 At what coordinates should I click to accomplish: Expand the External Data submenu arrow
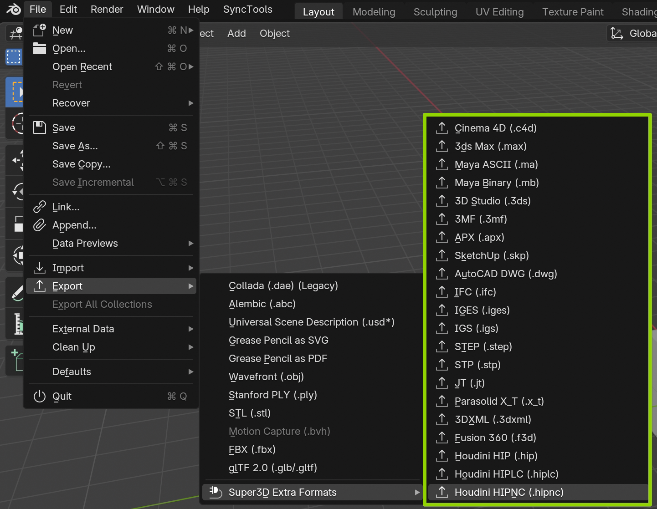click(x=191, y=329)
